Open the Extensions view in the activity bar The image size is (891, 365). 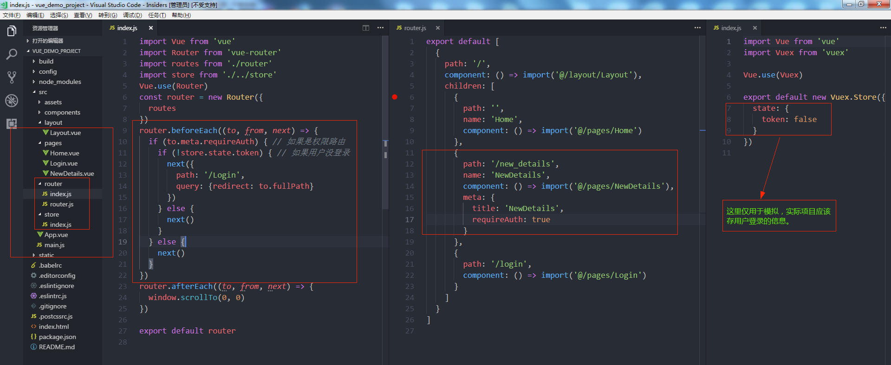click(x=12, y=123)
